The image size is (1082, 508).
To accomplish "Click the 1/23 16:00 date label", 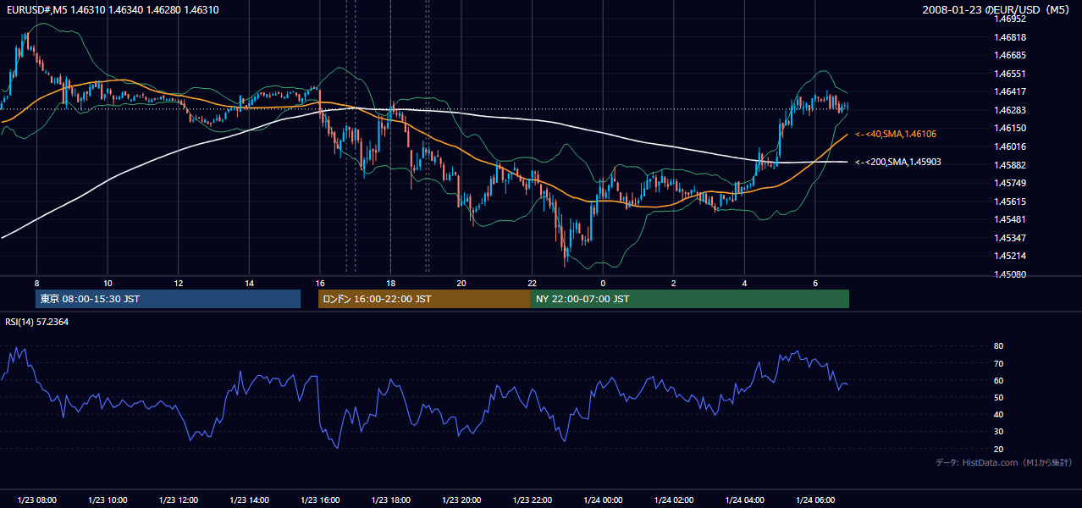I will pos(319,500).
